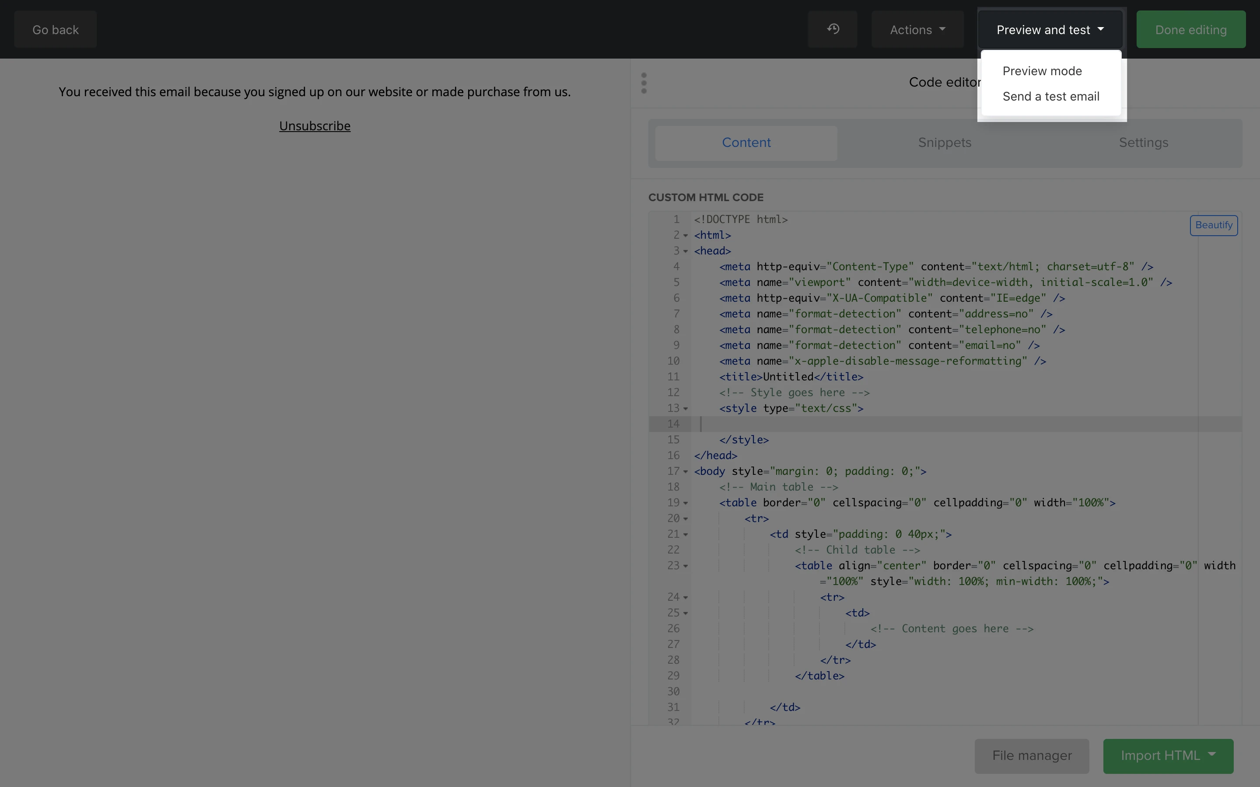1260x787 pixels.
Task: Choose Send a test email
Action: [x=1051, y=96]
